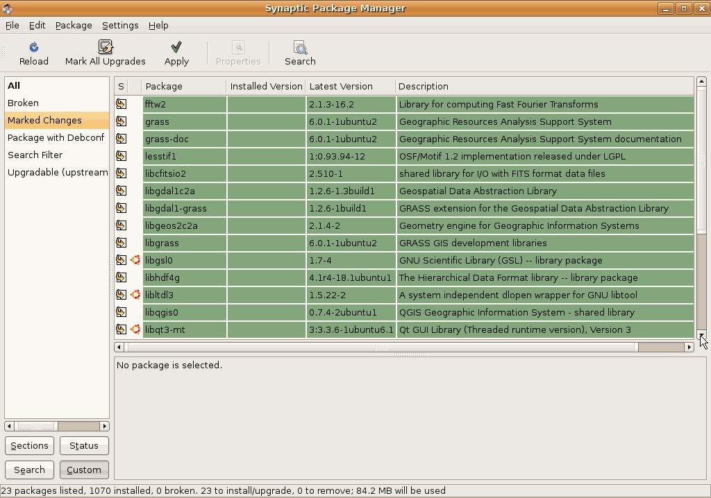Open the Help menu
The image size is (711, 498).
coord(158,26)
